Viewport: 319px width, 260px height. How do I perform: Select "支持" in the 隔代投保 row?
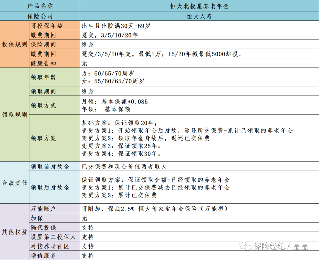88,227
